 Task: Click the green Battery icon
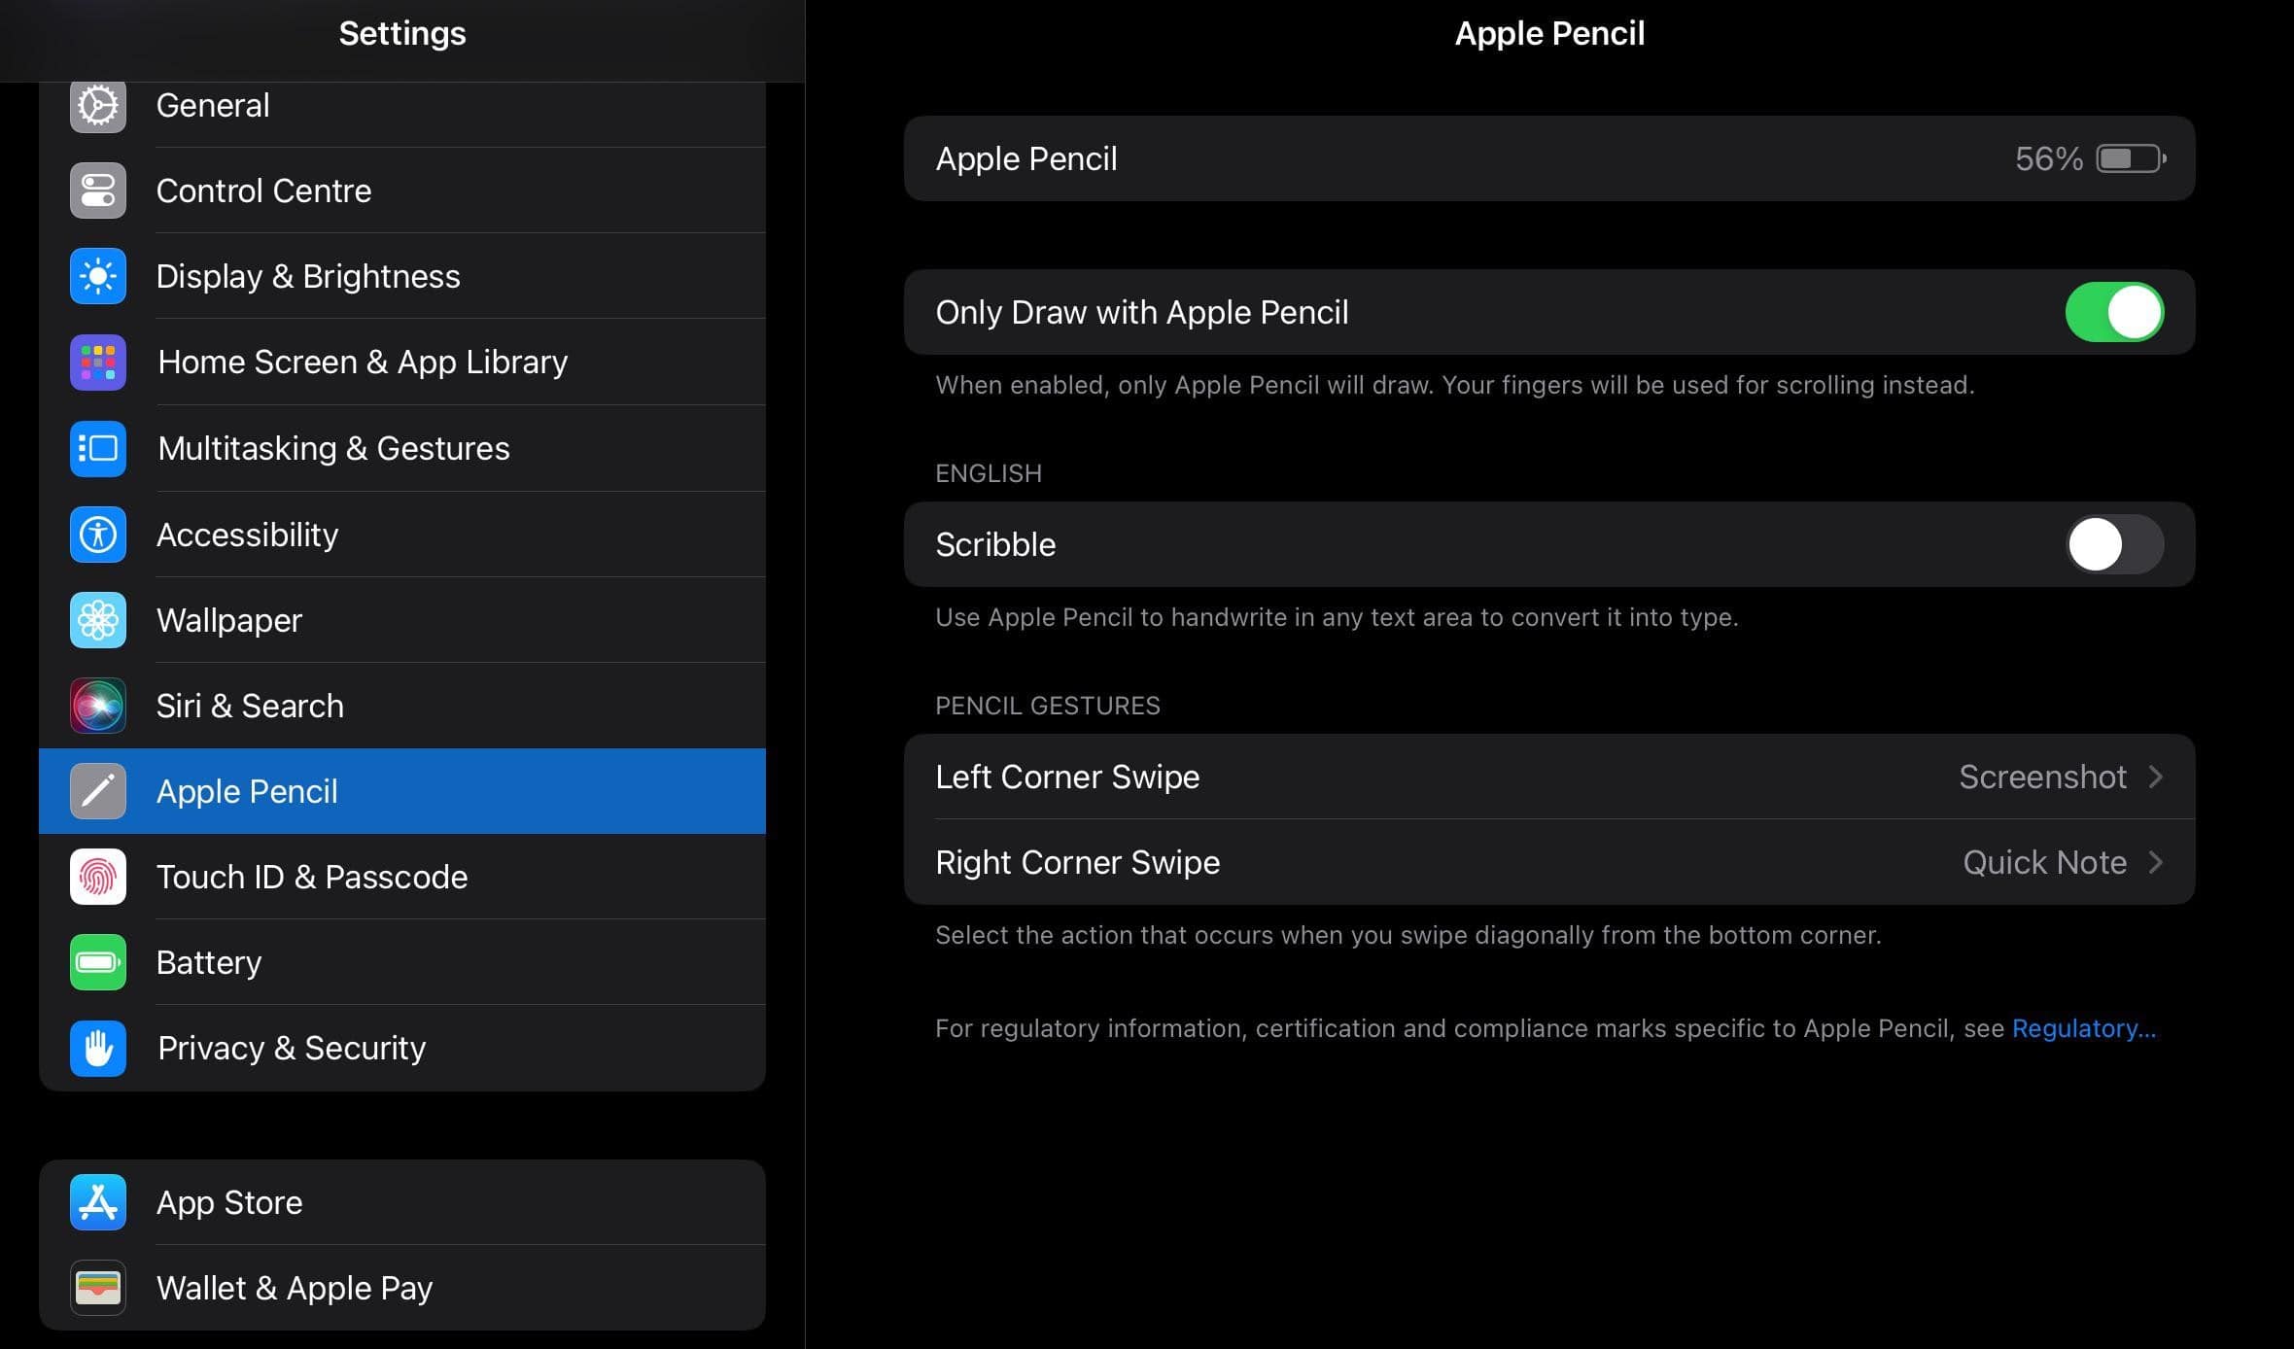coord(98,962)
